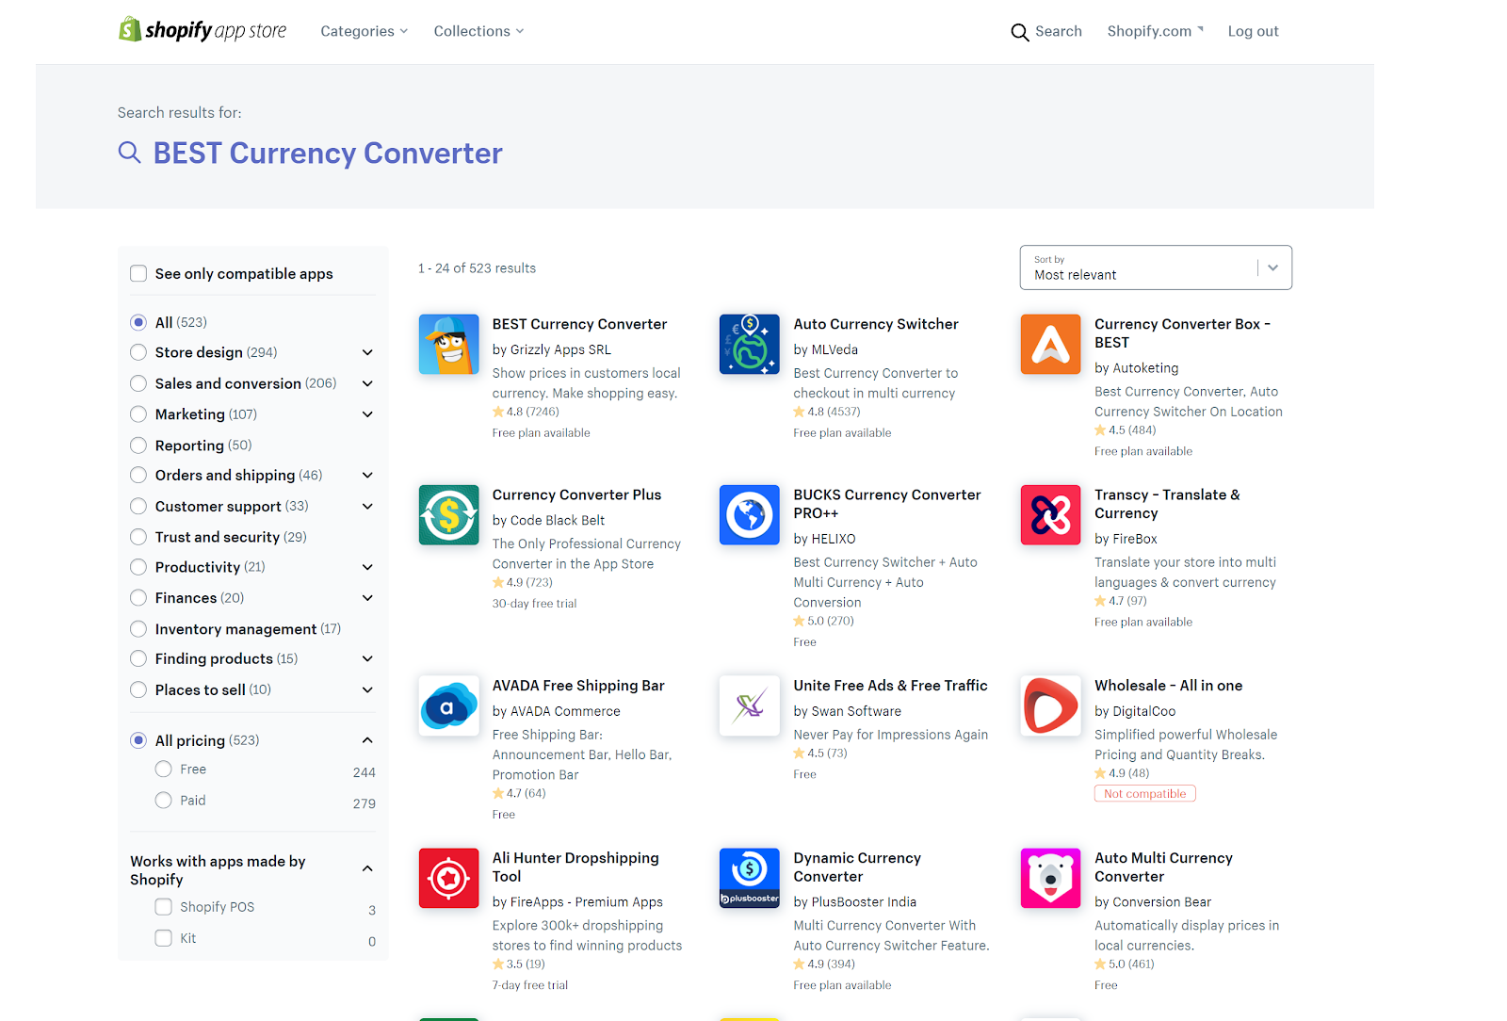Select All pricing radio button
This screenshot has height=1021, width=1507.
pos(138,740)
